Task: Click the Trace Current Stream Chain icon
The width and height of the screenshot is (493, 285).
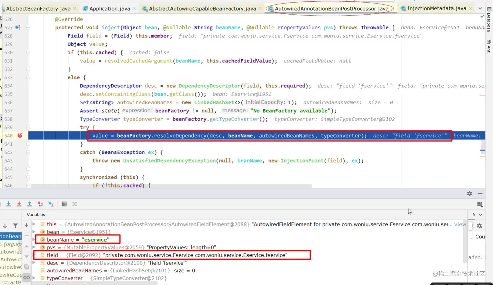Action: click(75, 204)
